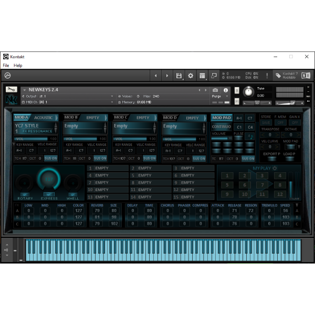Open the Help menu

click(18, 66)
